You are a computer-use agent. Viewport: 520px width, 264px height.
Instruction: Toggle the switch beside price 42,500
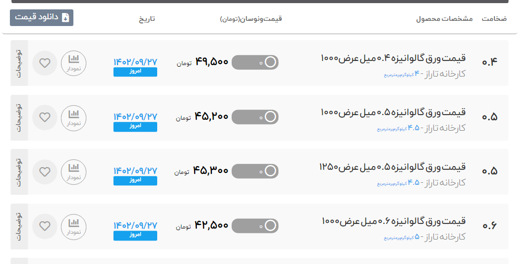pos(255,226)
